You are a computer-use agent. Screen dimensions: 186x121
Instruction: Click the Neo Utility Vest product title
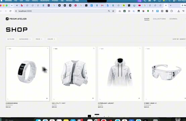59,103
